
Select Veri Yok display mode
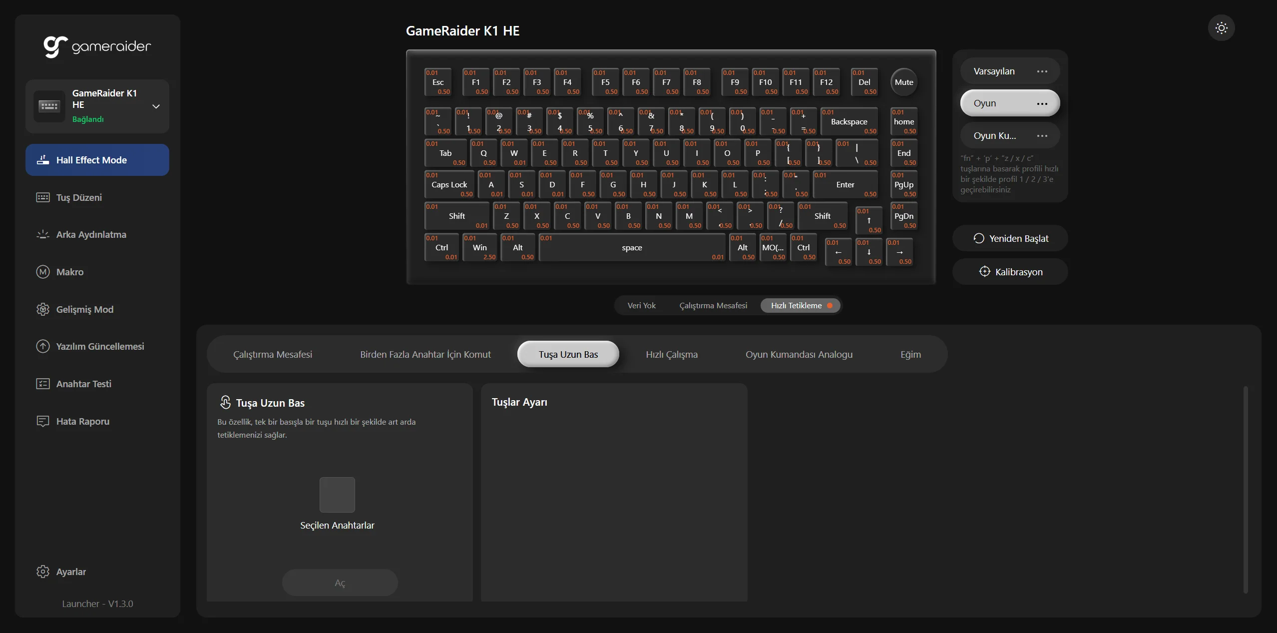pyautogui.click(x=641, y=305)
